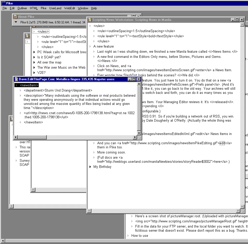Maximize the Dave.EditThisPage.Com window

134,79
